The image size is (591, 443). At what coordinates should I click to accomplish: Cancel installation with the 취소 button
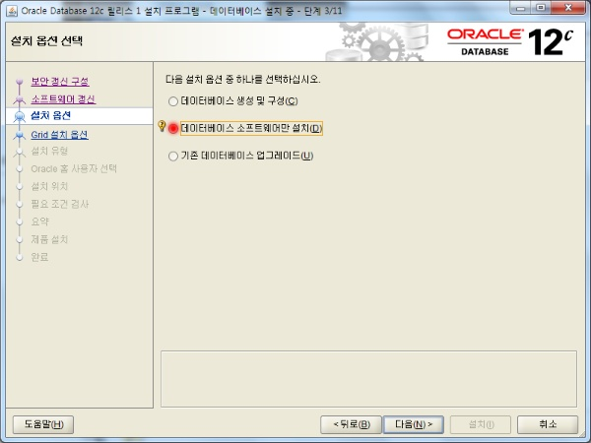click(x=548, y=424)
